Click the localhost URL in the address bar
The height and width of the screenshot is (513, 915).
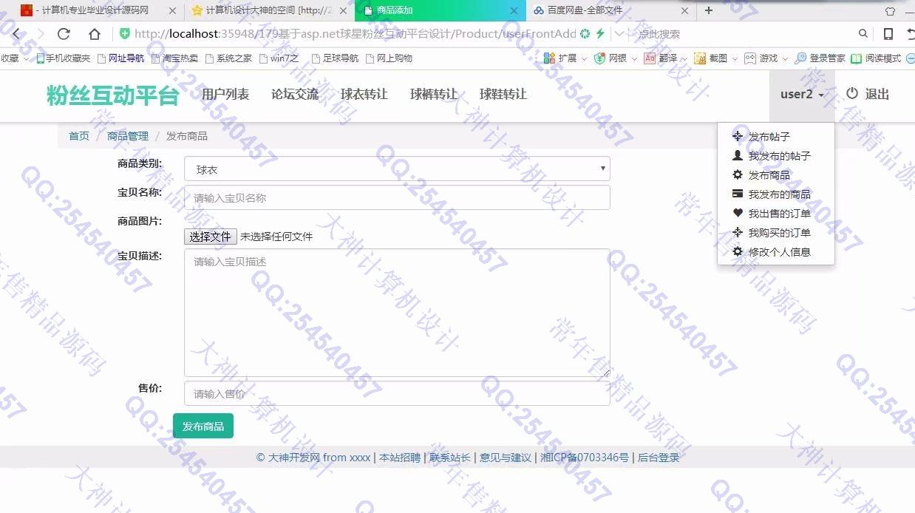click(355, 34)
